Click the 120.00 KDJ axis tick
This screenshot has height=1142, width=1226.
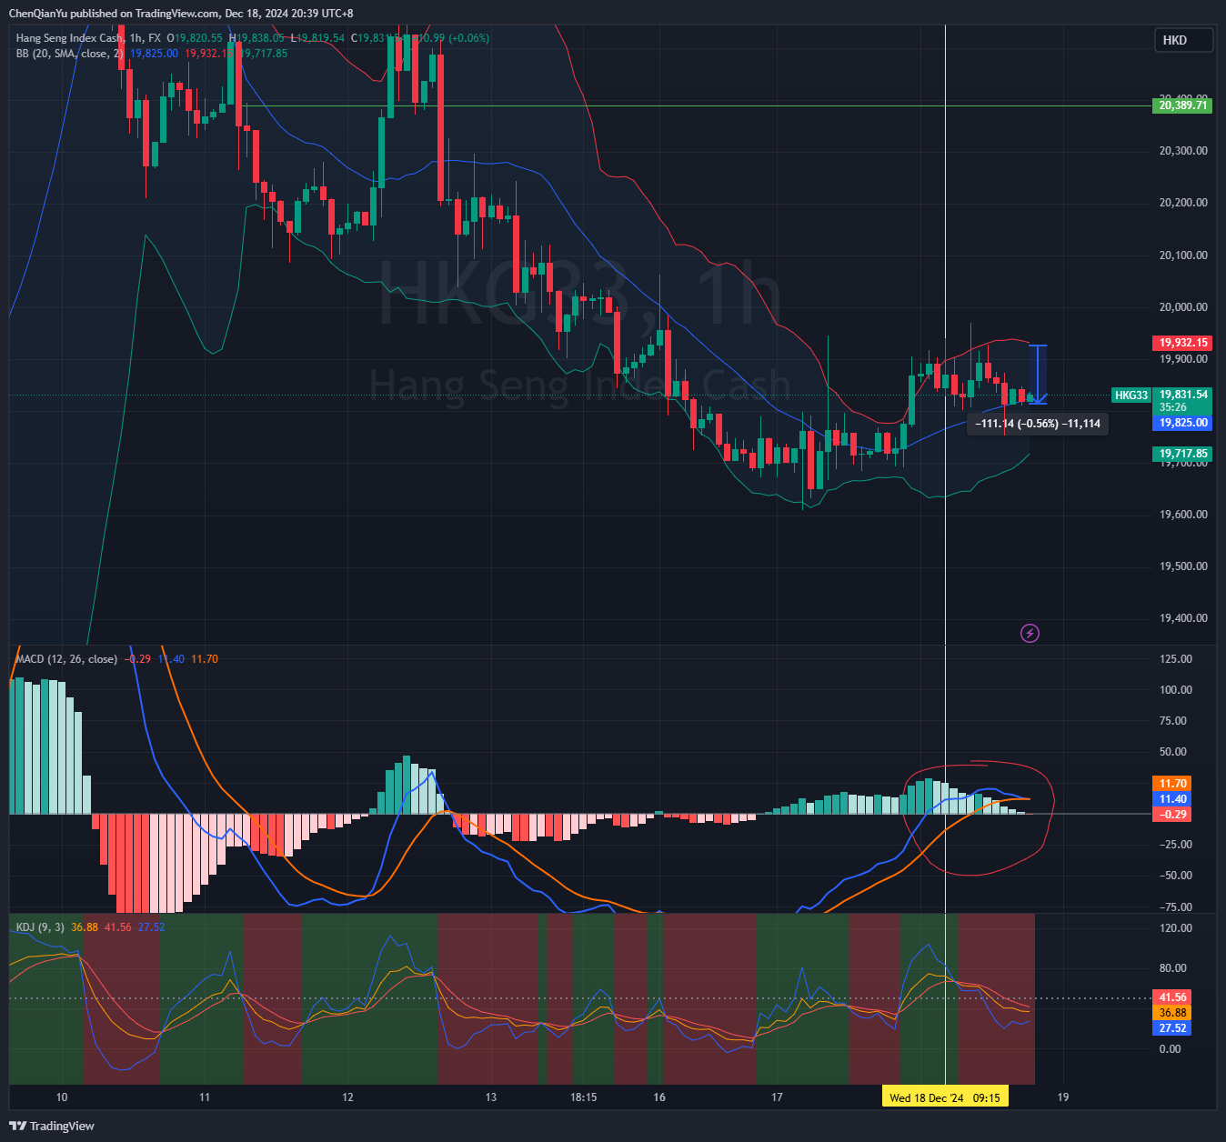click(x=1176, y=928)
